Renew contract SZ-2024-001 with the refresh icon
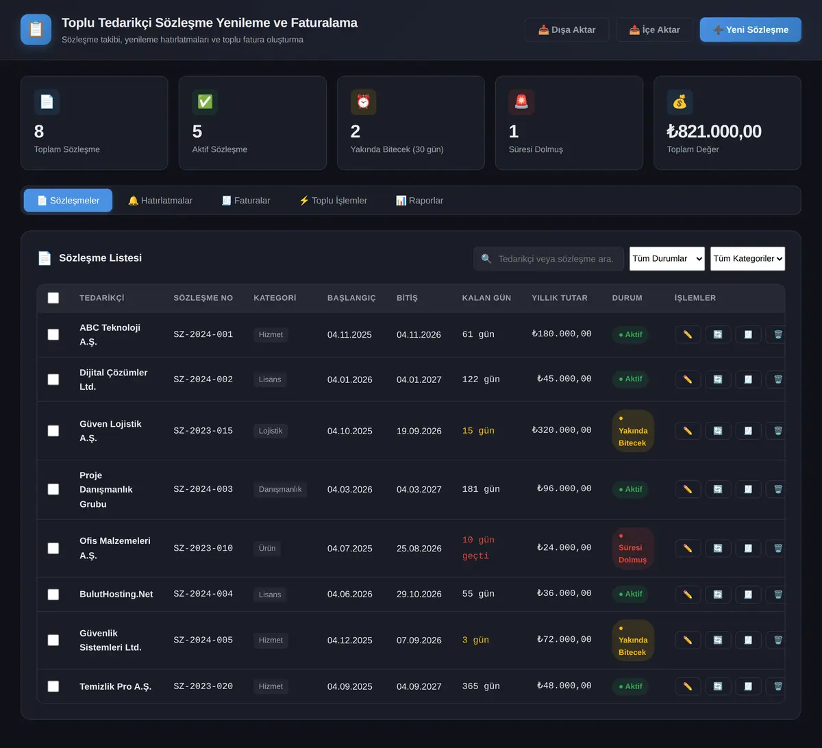Image resolution: width=822 pixels, height=748 pixels. pyautogui.click(x=718, y=335)
